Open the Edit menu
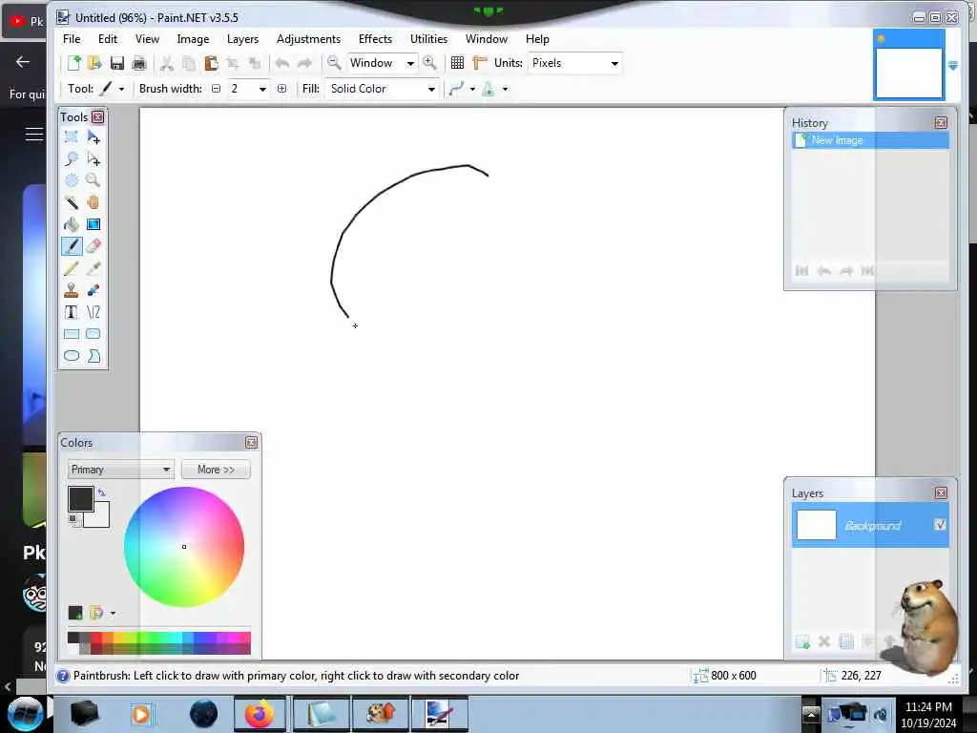977x733 pixels. 108,38
